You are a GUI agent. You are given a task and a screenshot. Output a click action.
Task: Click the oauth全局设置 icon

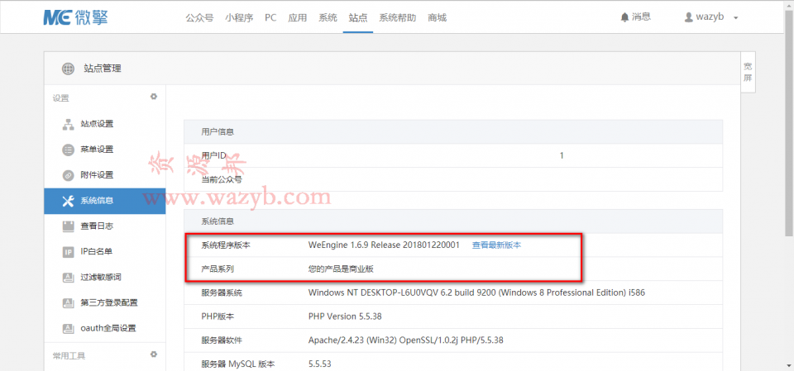[x=68, y=329]
